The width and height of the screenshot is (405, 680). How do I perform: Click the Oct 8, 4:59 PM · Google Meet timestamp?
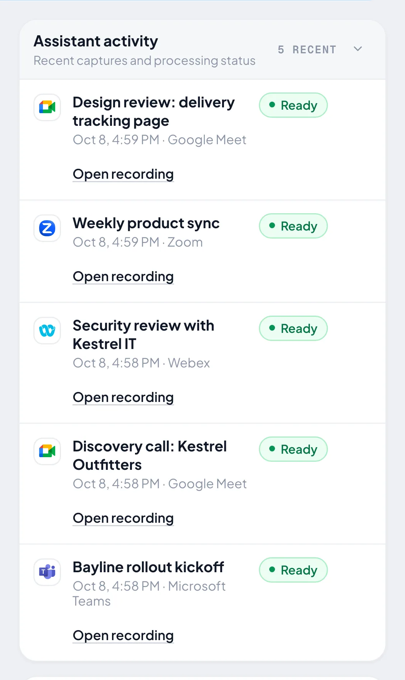click(x=160, y=140)
